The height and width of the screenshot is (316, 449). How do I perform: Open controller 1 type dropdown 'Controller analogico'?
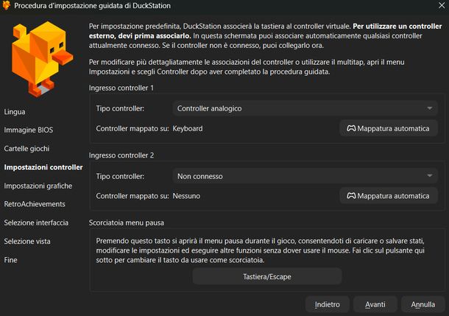point(305,108)
